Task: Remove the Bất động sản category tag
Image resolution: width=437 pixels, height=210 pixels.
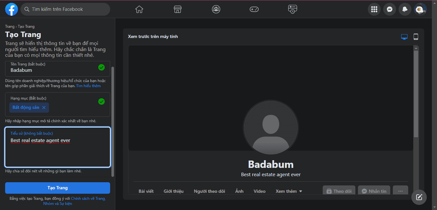Action: click(44, 108)
